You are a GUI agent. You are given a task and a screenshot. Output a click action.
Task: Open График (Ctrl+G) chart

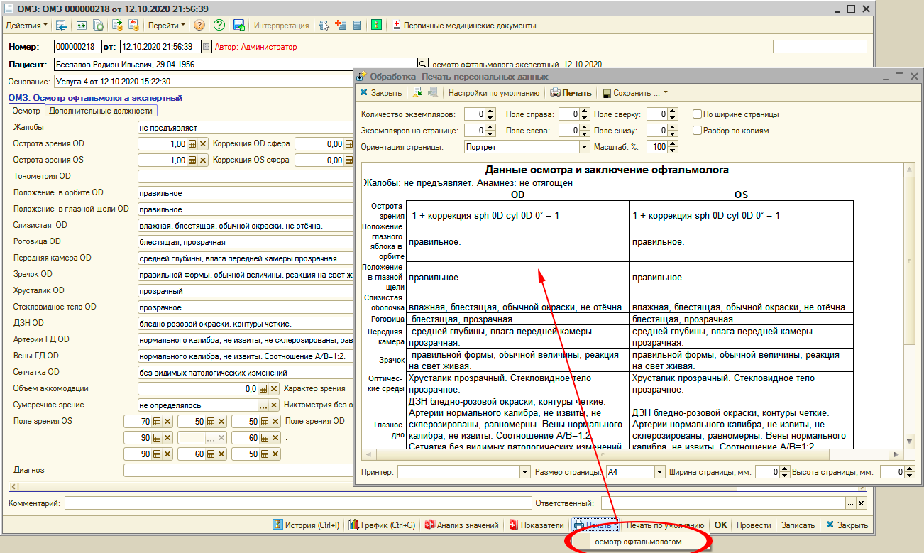coord(383,525)
